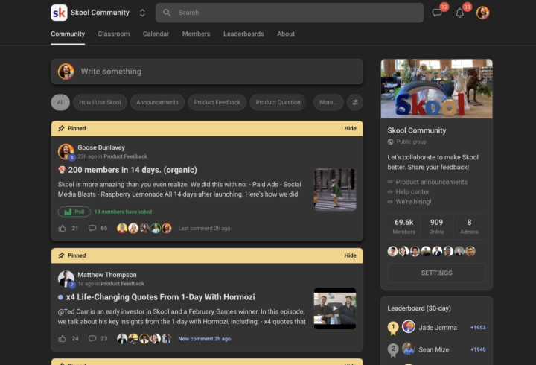Switch to the Leaderboards tab
Viewport: 536px width, 365px height.
pos(243,34)
